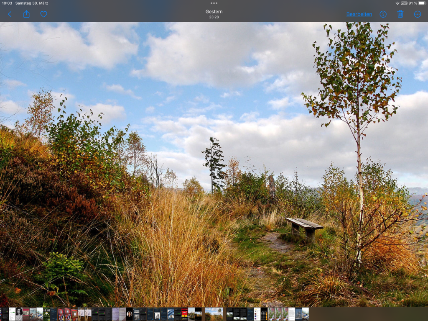
Task: Tap the multitasking three dots at top center
Action: point(214,3)
